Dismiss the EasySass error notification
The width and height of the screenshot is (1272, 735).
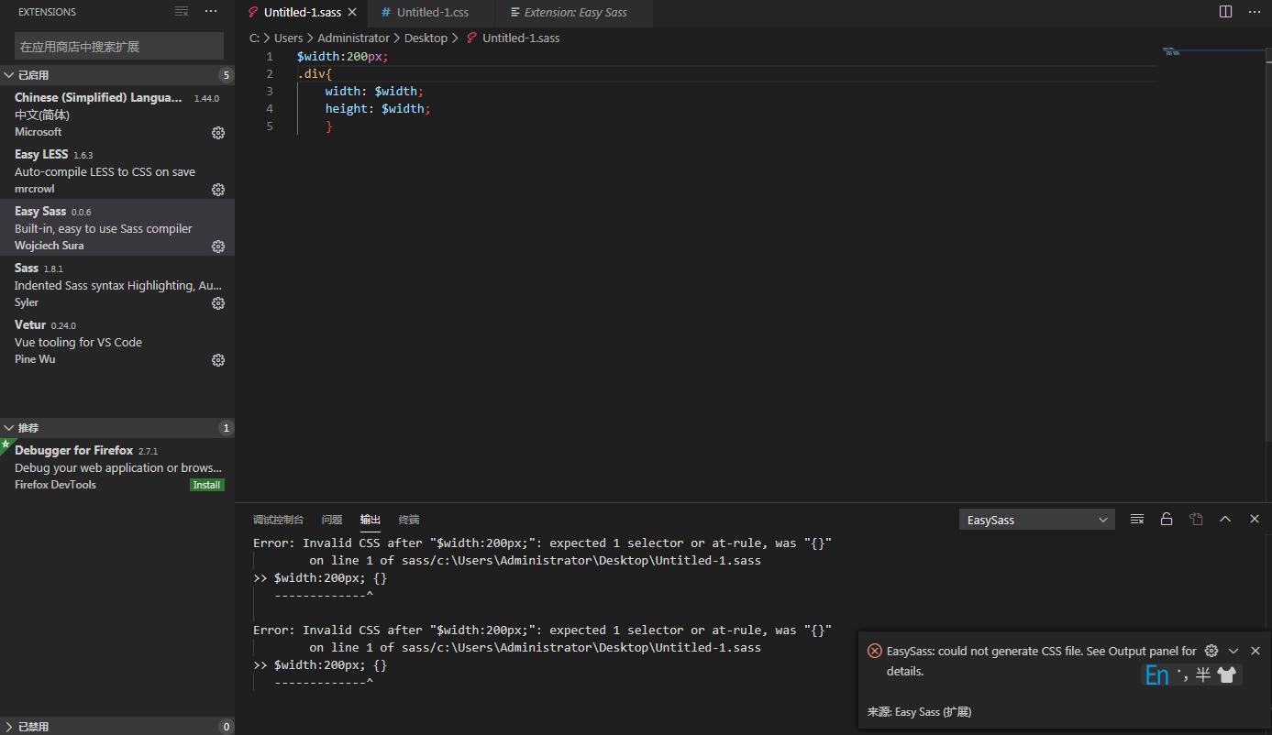pos(1255,651)
